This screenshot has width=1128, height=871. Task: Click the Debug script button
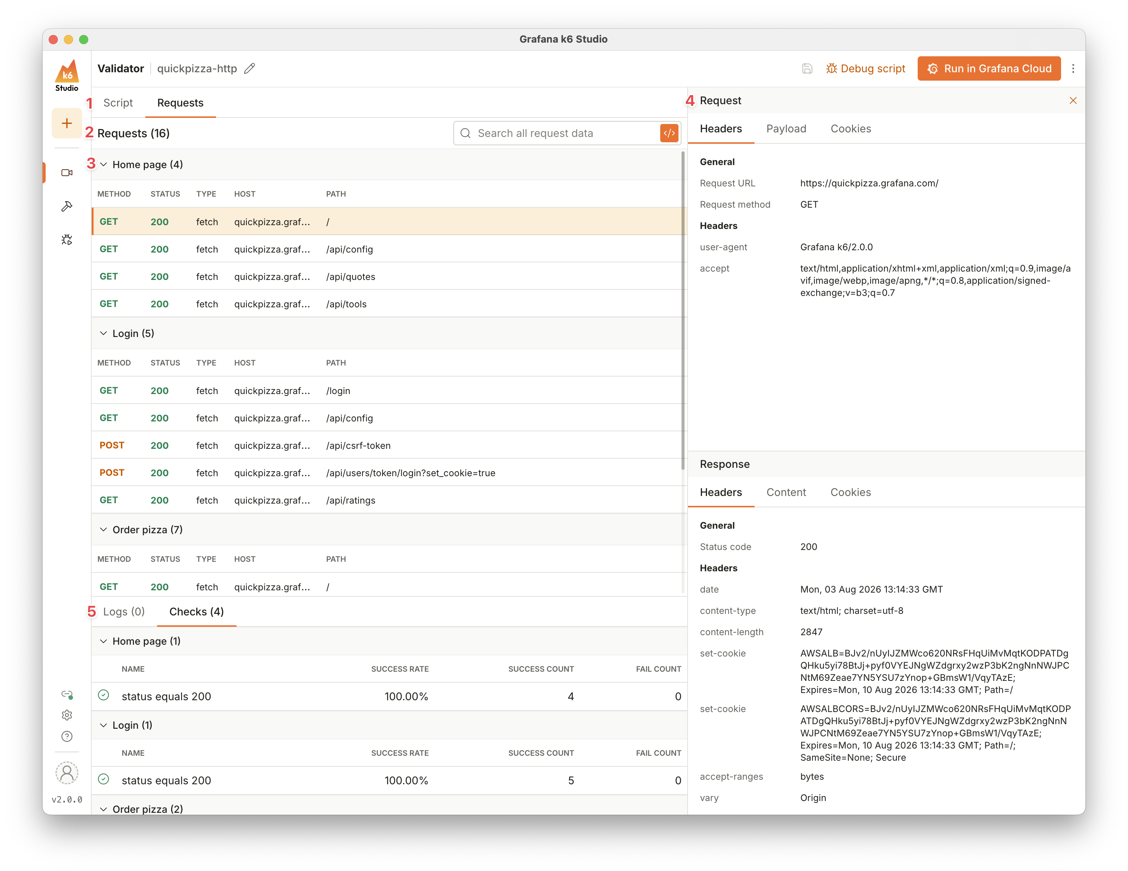[x=865, y=69]
